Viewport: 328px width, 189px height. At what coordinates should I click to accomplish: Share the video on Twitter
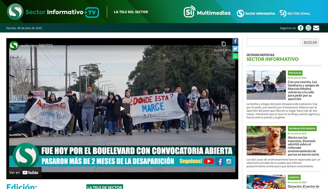235,48
